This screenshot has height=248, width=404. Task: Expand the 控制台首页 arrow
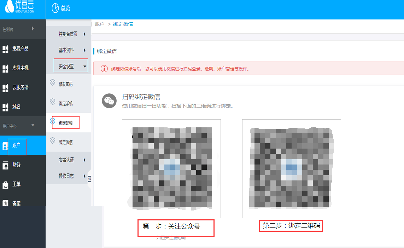tap(84, 34)
